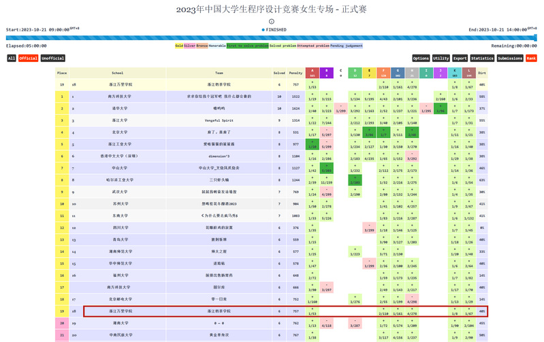Click the info icon under the contest title

pyautogui.click(x=272, y=22)
